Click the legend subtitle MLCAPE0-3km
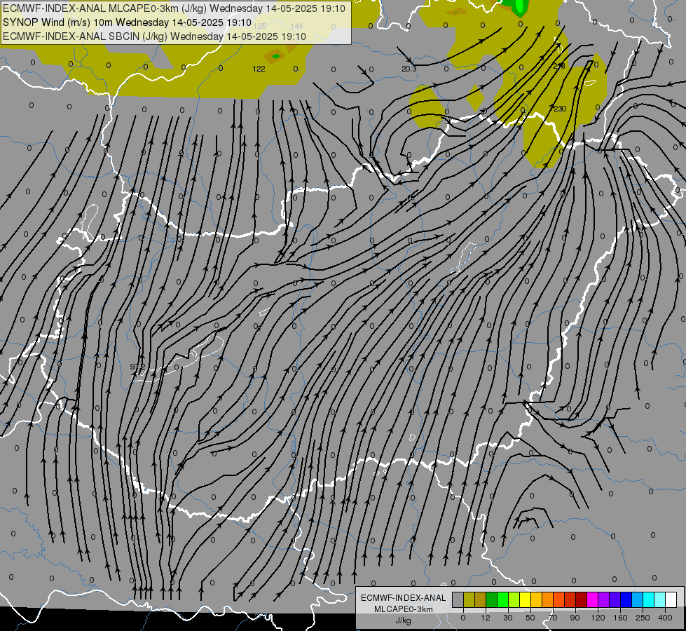The height and width of the screenshot is (631, 686). pos(404,609)
